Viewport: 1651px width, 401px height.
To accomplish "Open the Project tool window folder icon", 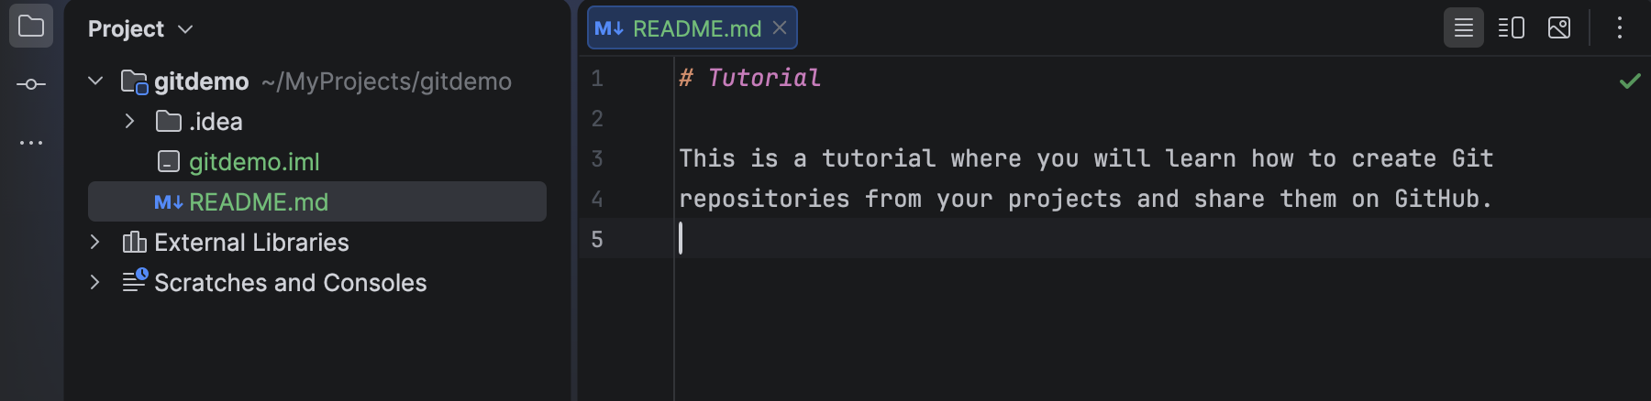I will click(x=31, y=27).
